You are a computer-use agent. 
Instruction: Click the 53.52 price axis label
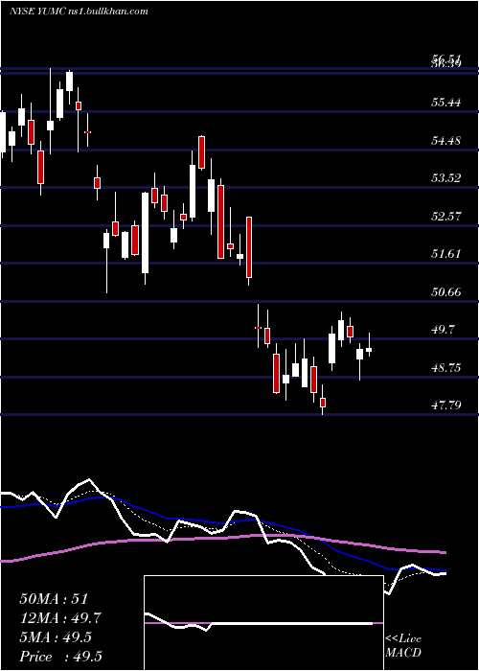446,178
